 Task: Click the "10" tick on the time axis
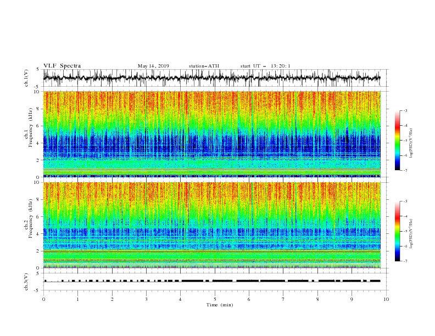[x=386, y=299]
